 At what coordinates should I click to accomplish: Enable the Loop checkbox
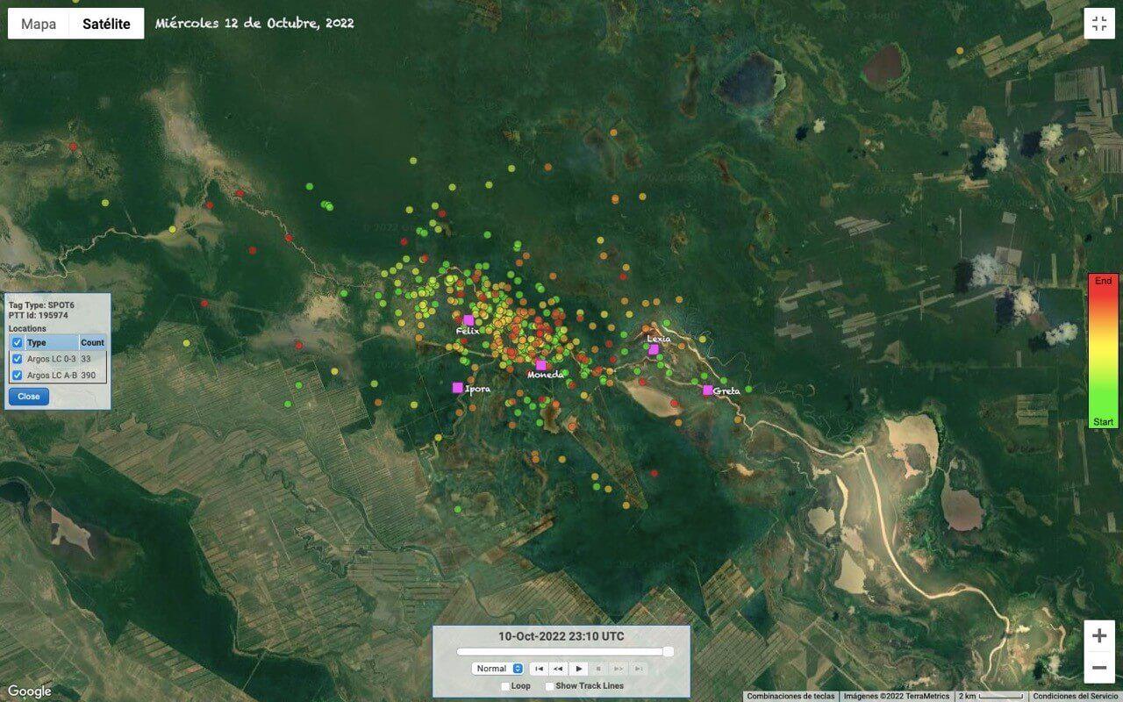(505, 686)
